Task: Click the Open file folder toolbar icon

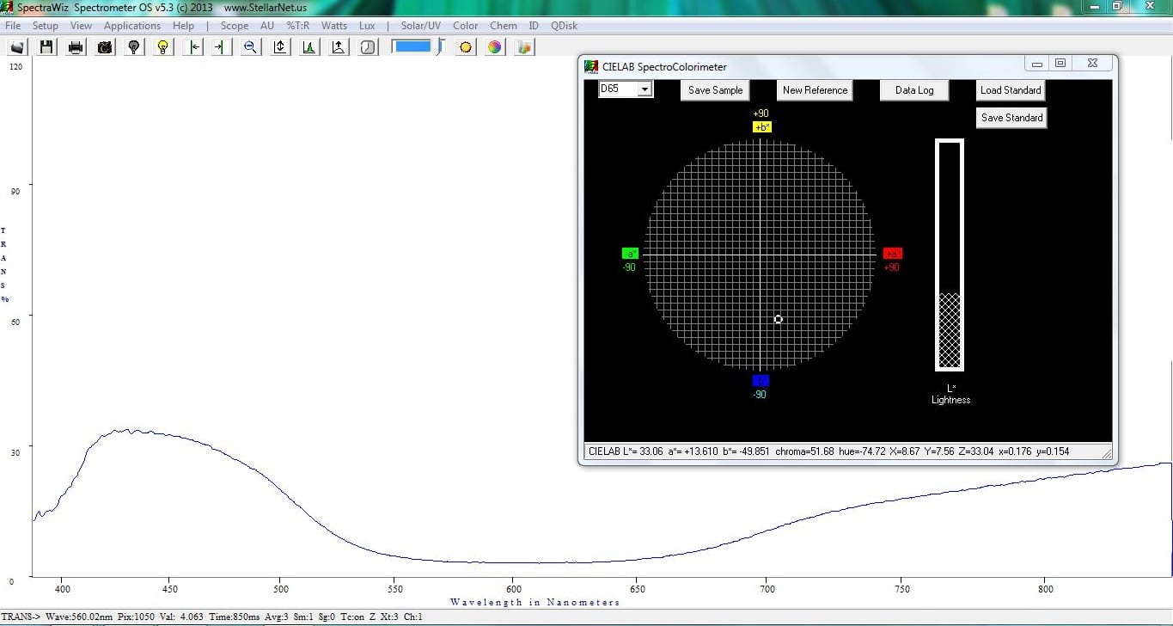Action: (17, 47)
